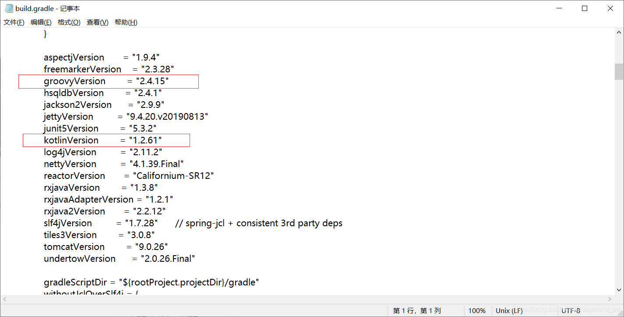Image resolution: width=624 pixels, height=317 pixels.
Task: Click the kotlinVersion "1.2.61" line
Action: (x=103, y=140)
